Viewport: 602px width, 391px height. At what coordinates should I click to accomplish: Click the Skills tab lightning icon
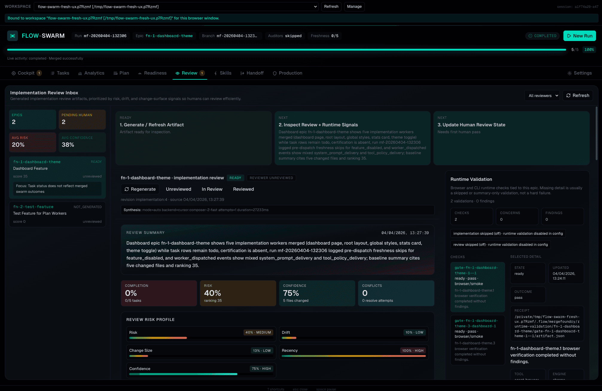(216, 73)
